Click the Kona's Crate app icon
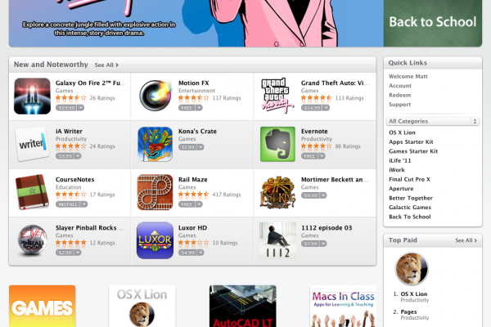Image resolution: width=491 pixels, height=327 pixels. point(155,144)
